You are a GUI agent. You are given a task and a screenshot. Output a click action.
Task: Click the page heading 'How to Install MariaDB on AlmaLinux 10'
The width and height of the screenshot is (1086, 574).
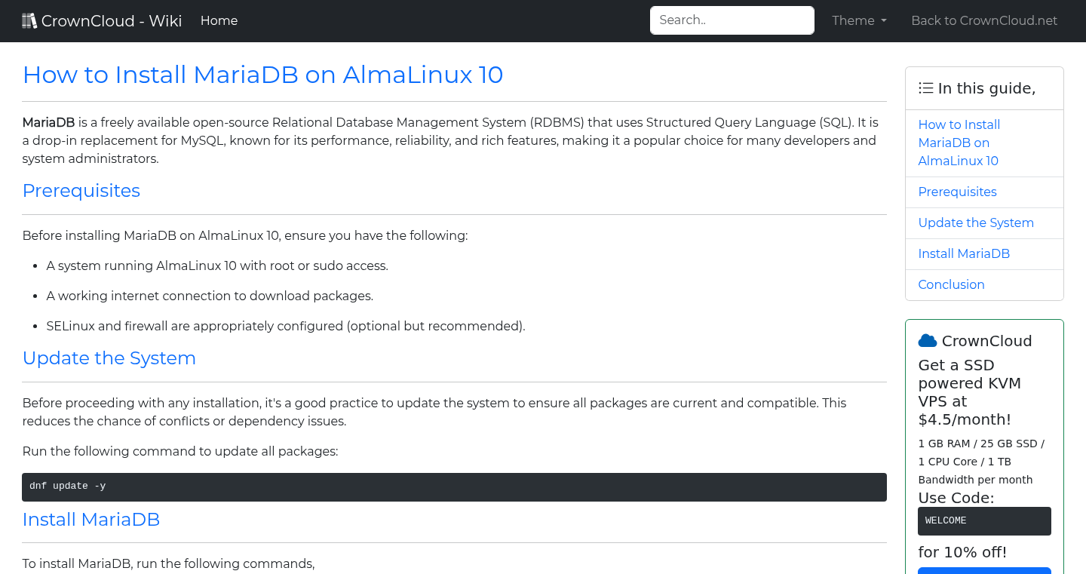point(262,75)
